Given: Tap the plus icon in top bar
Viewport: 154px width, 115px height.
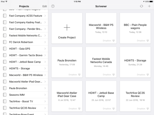Looking at the screenshot, I should (x=149, y=6).
